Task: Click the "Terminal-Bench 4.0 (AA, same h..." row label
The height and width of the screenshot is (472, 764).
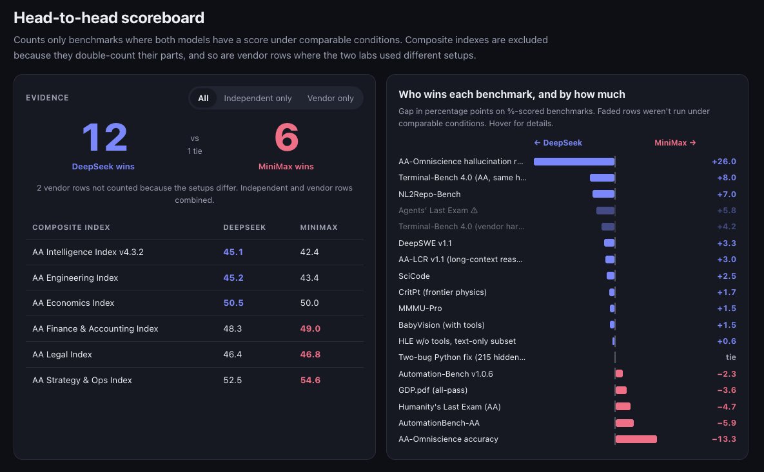Action: click(x=462, y=178)
